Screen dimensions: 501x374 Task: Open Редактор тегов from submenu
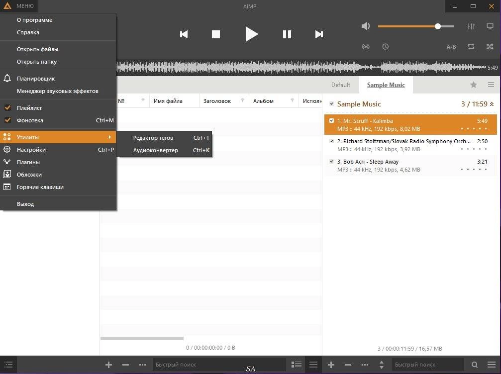pos(164,138)
